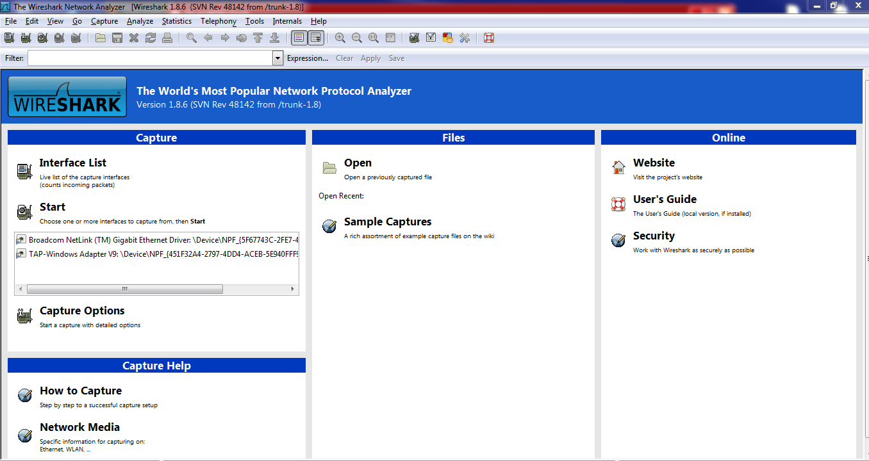Viewport: 869px width, 461px height.
Task: Open the Analyze menu
Action: (x=140, y=21)
